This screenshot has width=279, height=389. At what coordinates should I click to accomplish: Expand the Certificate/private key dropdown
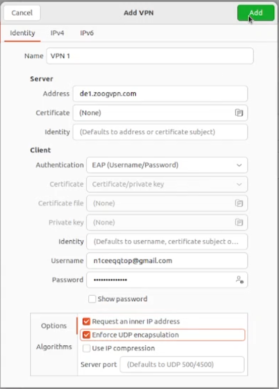click(167, 184)
